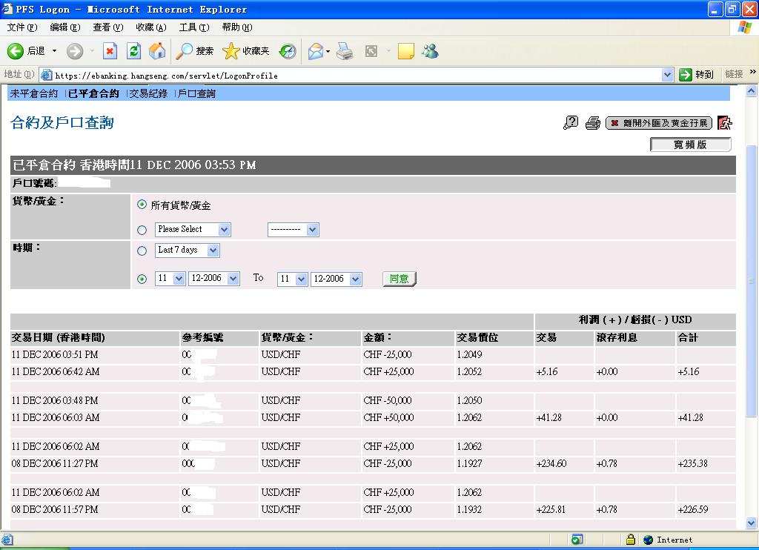Click the browser Refresh icon
Screen dimensions: 759x550
coord(133,51)
